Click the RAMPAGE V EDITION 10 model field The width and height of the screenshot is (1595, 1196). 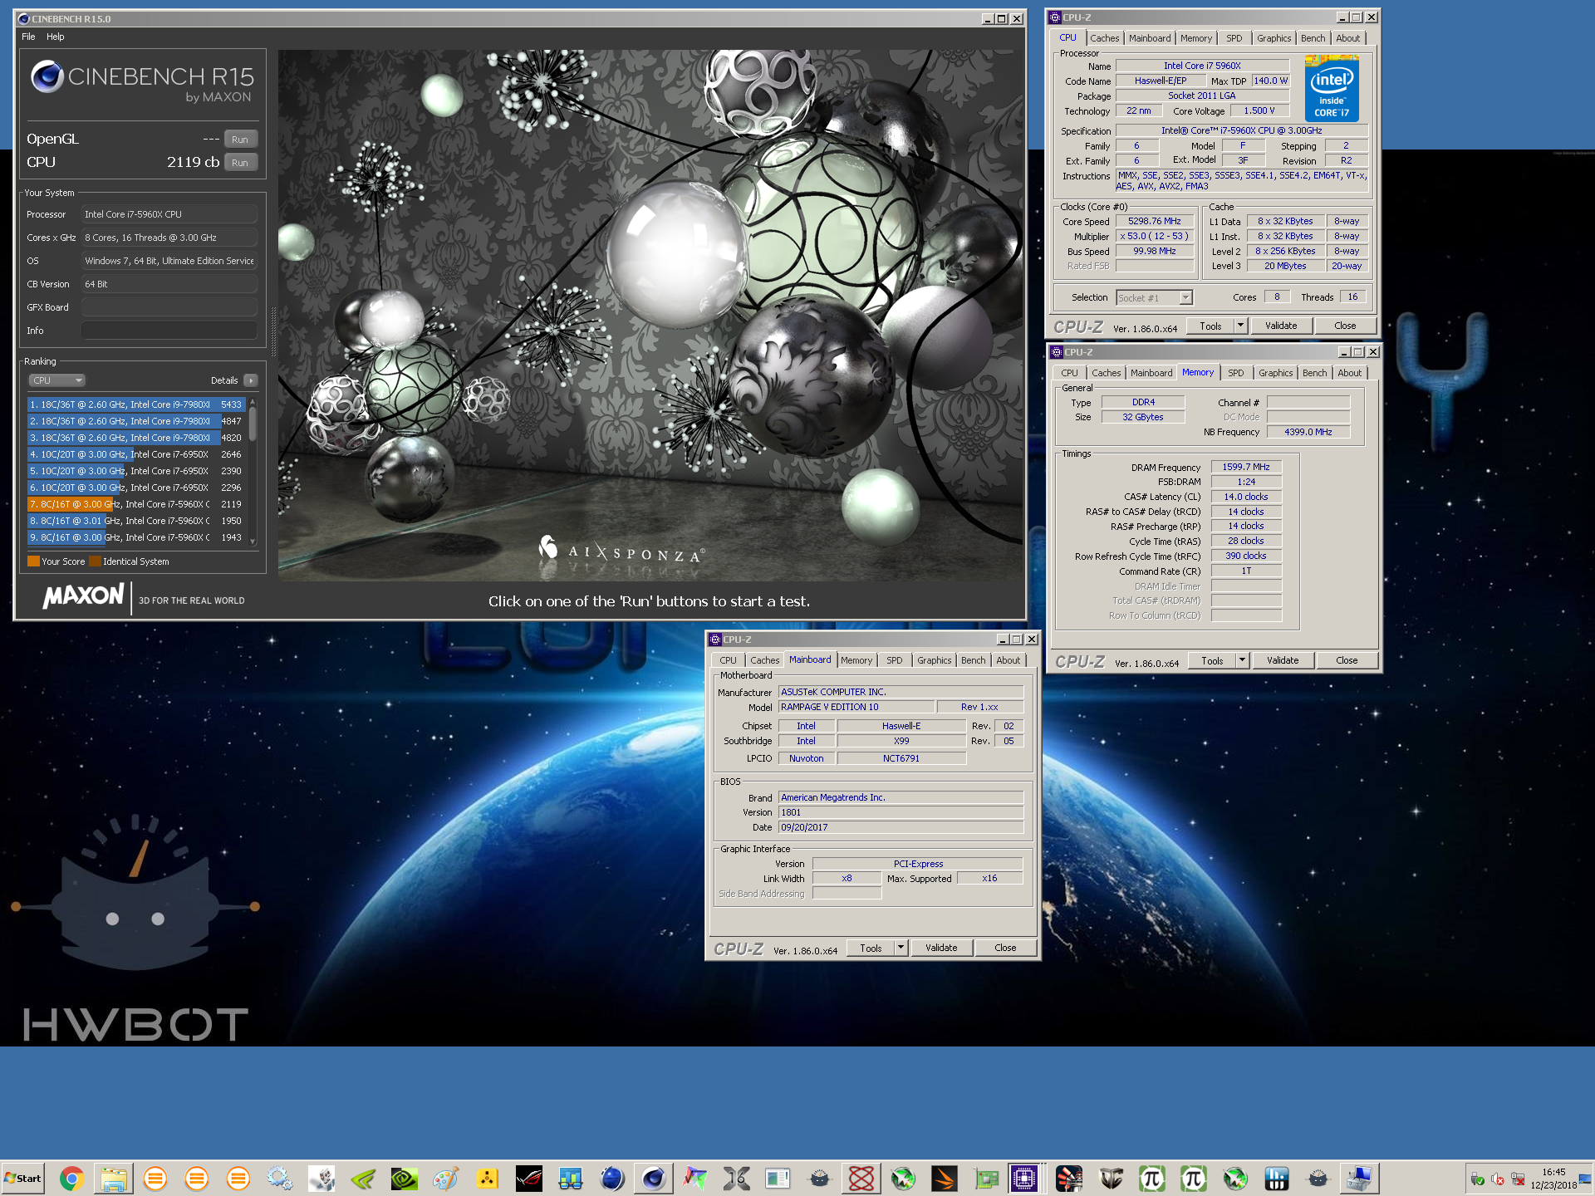(x=856, y=707)
